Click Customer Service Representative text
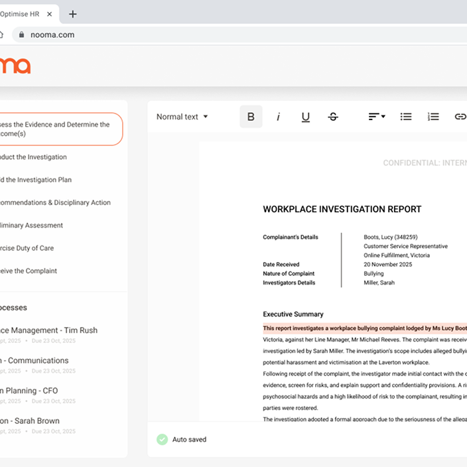 point(405,246)
